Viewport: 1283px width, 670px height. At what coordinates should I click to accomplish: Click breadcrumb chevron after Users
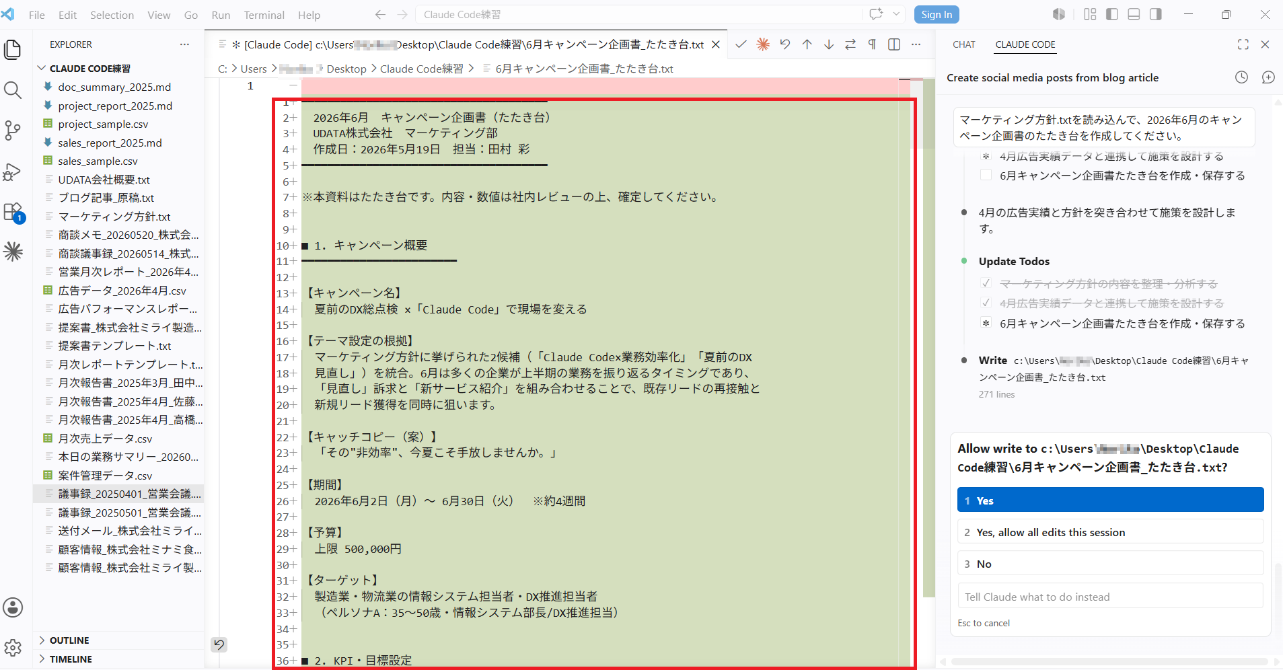coord(273,69)
